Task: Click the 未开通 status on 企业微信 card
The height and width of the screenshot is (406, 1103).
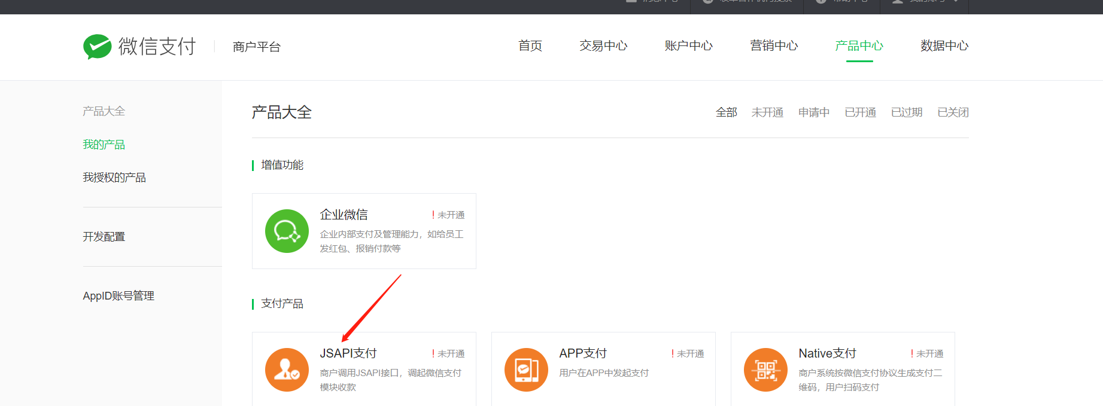Action: (x=448, y=215)
